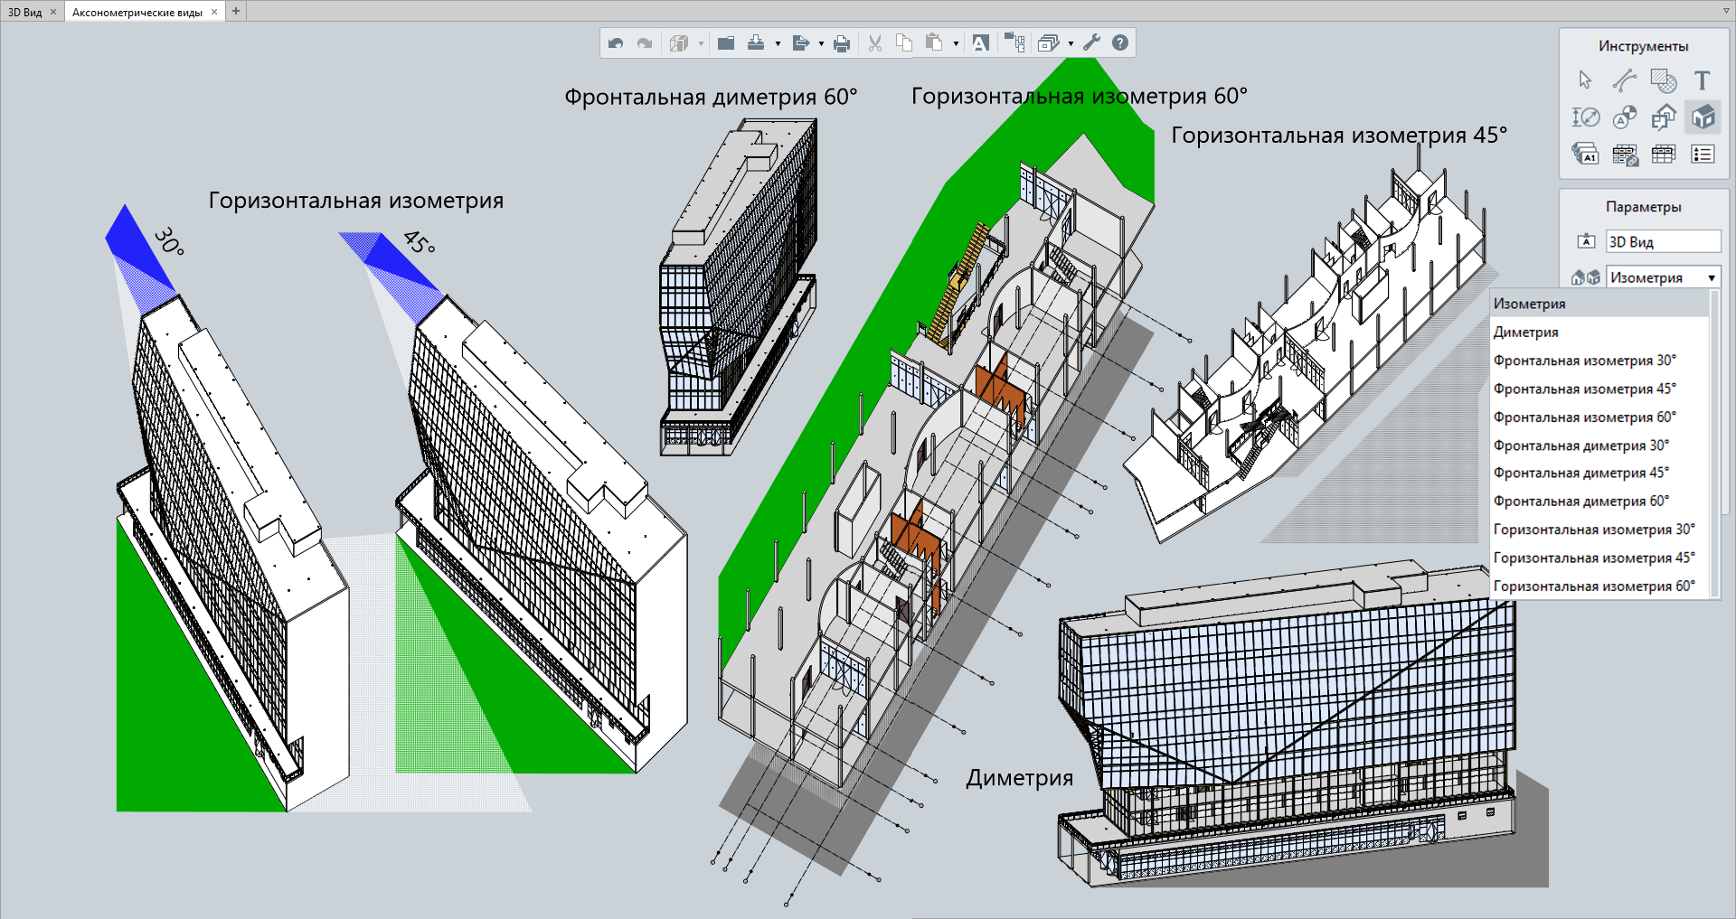Switch to the 3D Вид tab
The height and width of the screenshot is (919, 1736).
click(25, 12)
